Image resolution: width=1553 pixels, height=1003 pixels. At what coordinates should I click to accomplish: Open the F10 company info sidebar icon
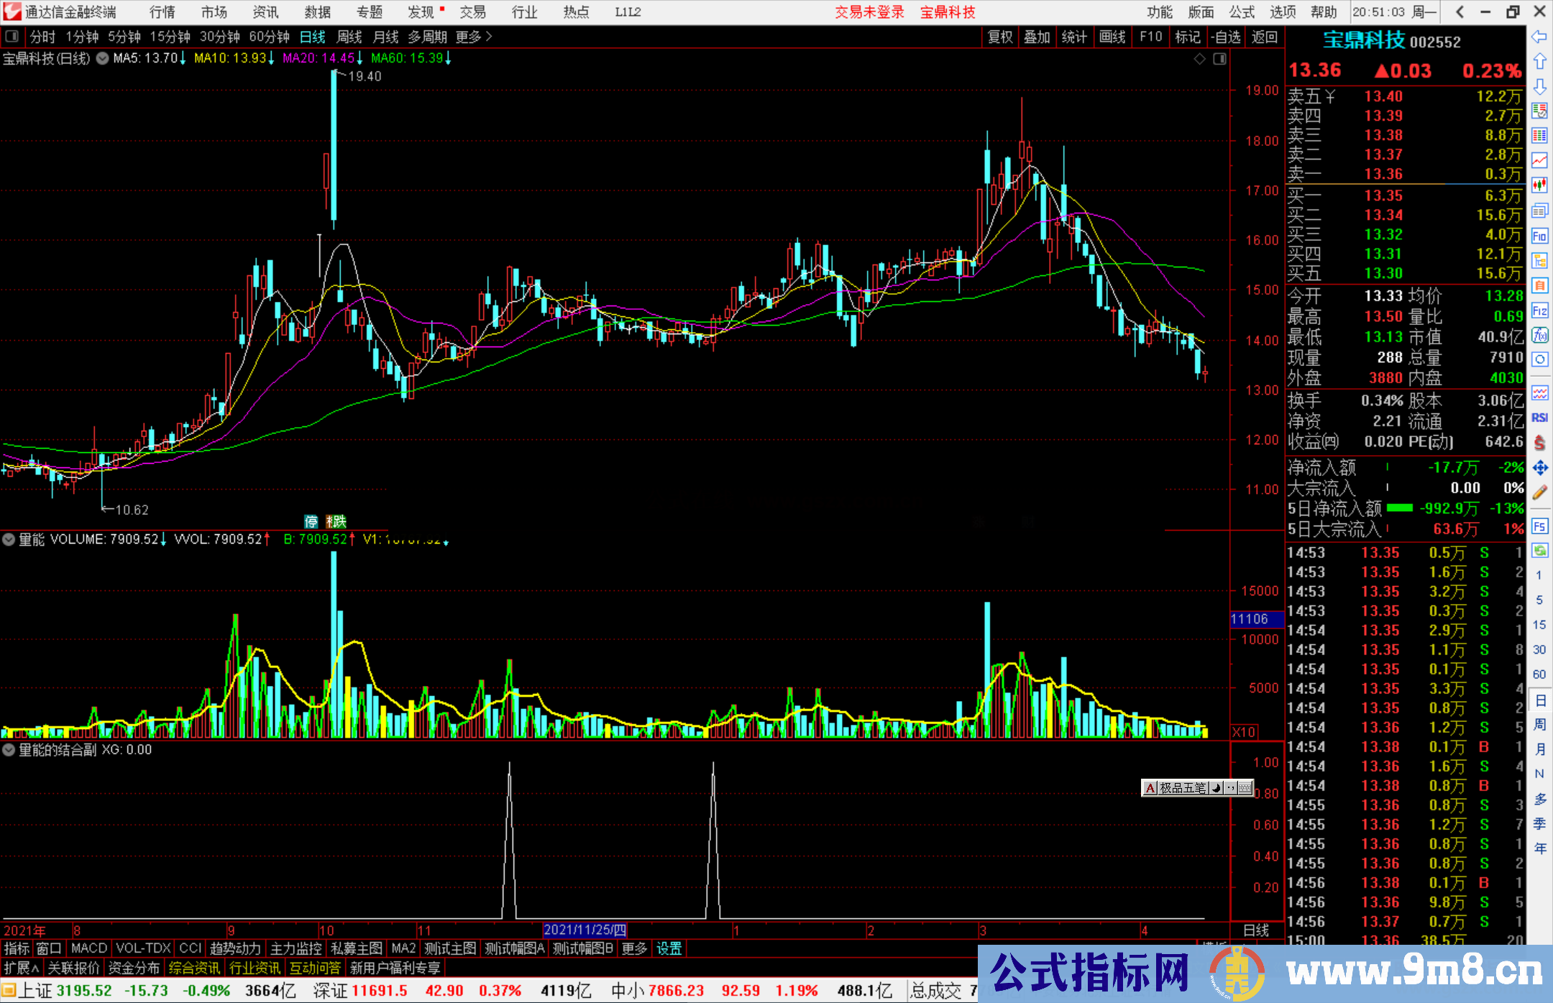point(1539,236)
